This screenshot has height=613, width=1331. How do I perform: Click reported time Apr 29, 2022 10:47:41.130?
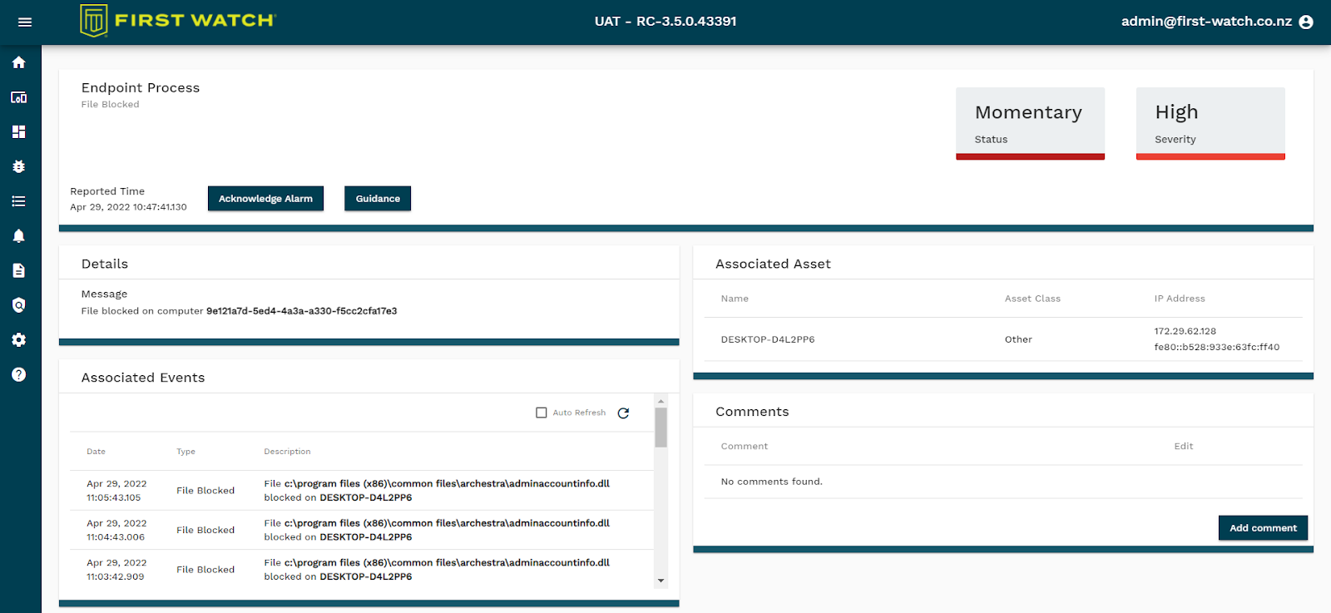pyautogui.click(x=128, y=207)
